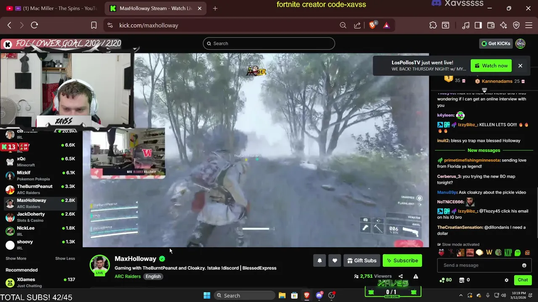This screenshot has width=538, height=302.
Task: Dismiss the LosPollosTV live notification
Action: (520, 65)
